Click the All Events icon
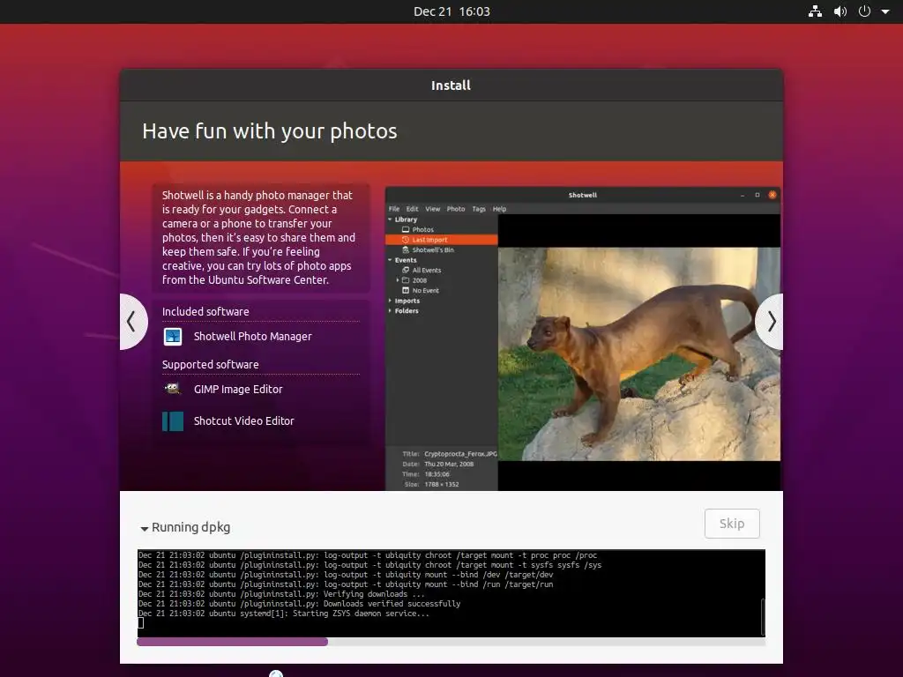This screenshot has width=903, height=677. [x=406, y=270]
